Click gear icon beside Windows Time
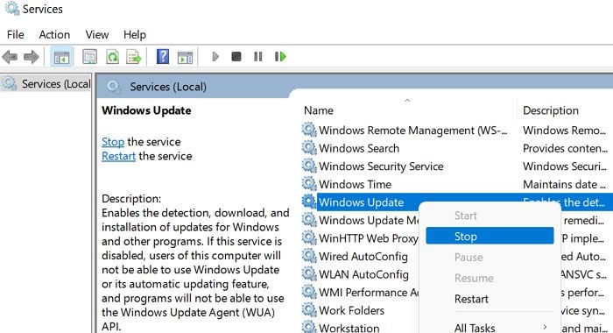This screenshot has height=333, width=613. (x=309, y=183)
